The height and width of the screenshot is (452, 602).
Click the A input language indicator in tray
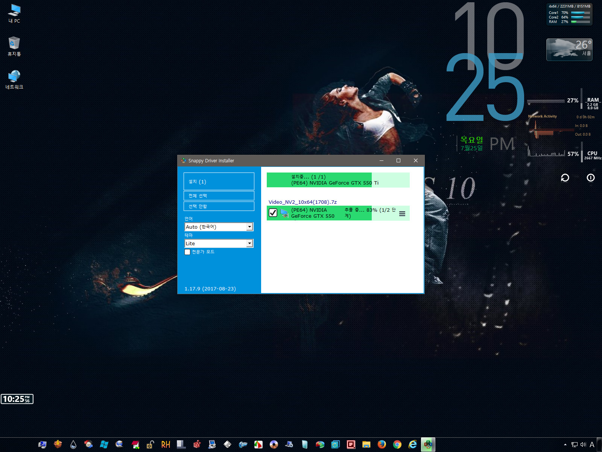pos(592,444)
